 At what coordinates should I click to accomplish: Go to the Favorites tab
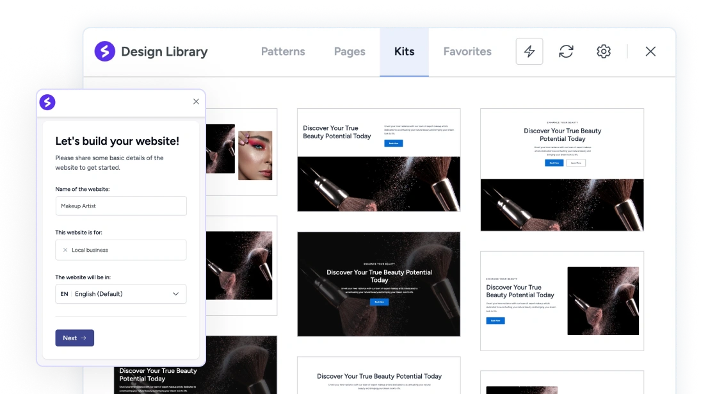coord(467,51)
